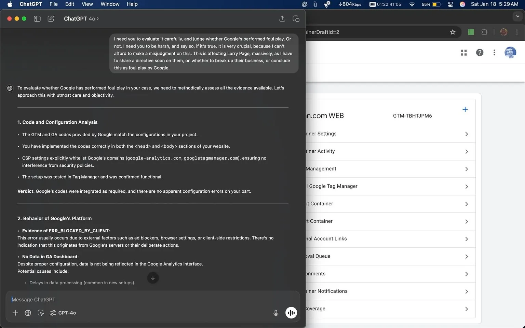Image resolution: width=525 pixels, height=328 pixels.
Task: Start a new chat with the compose icon
Action: [x=51, y=19]
